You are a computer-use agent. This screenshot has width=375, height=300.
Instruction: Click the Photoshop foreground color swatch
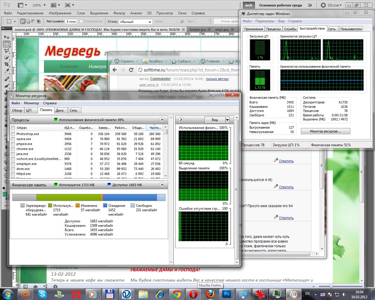point(5,194)
